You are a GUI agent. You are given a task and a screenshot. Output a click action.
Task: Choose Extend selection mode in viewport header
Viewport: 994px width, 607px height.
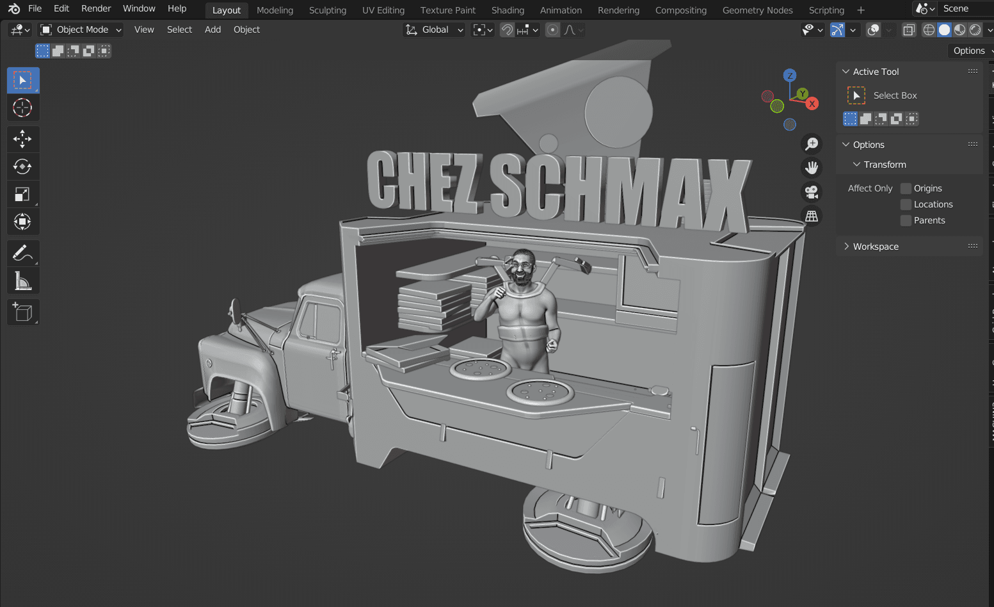[58, 51]
